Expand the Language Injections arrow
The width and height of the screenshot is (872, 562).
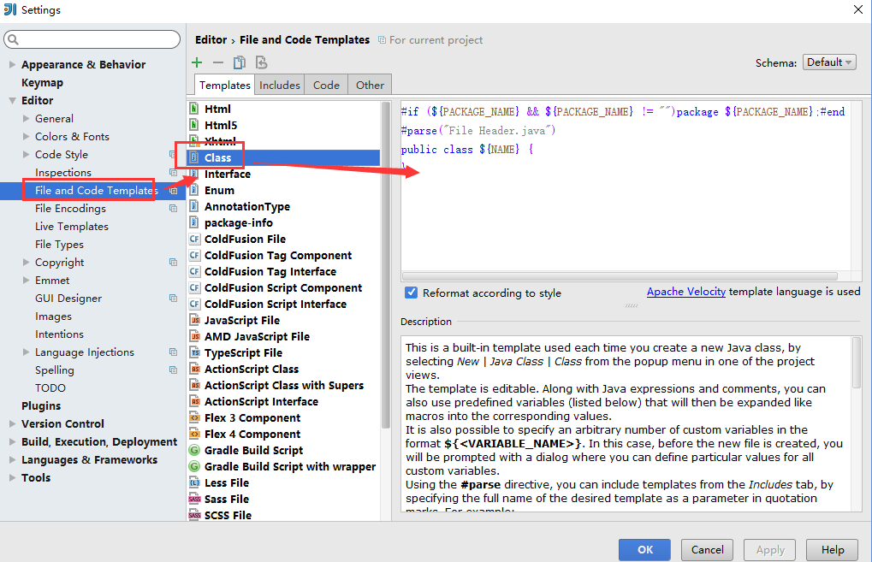coord(27,352)
